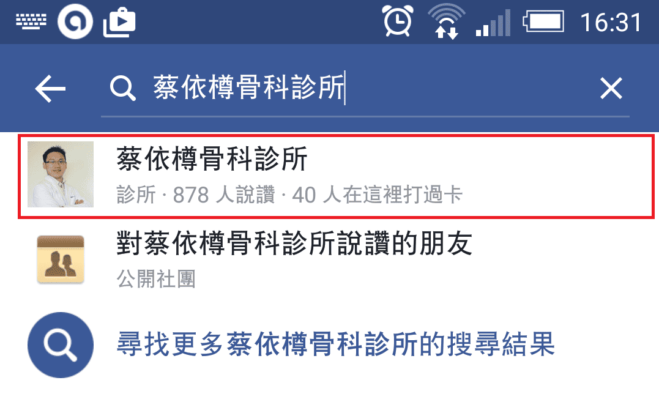
Task: Tap the keyboard icon in status bar
Action: (x=31, y=21)
